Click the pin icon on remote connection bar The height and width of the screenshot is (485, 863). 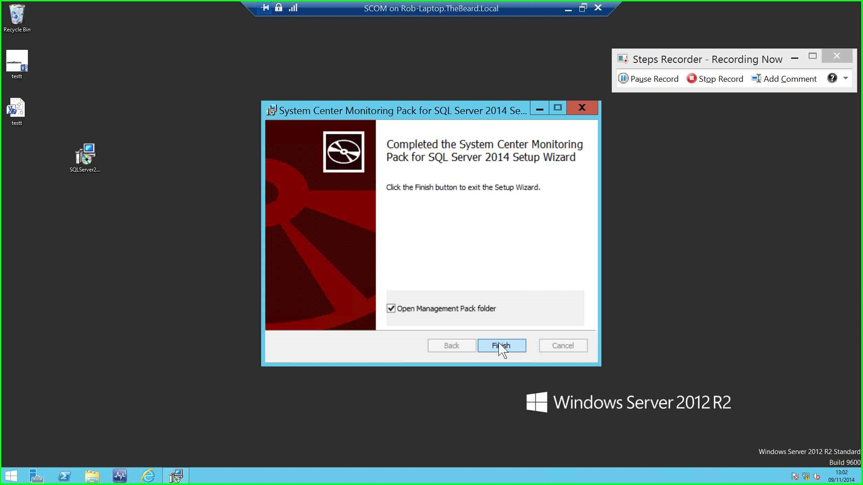pos(265,8)
